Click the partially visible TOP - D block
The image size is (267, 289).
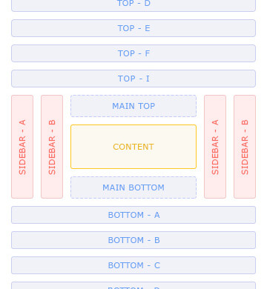(133, 5)
